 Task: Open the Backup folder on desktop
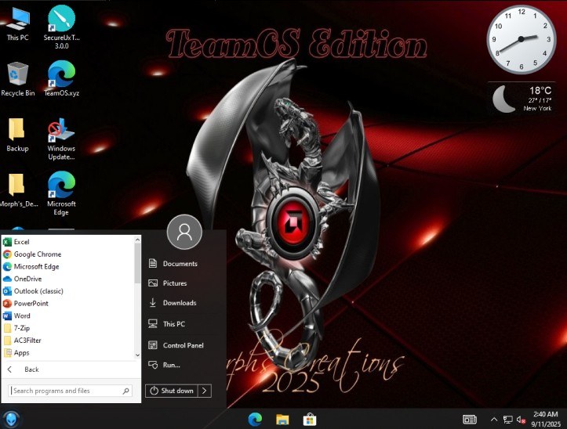point(17,135)
